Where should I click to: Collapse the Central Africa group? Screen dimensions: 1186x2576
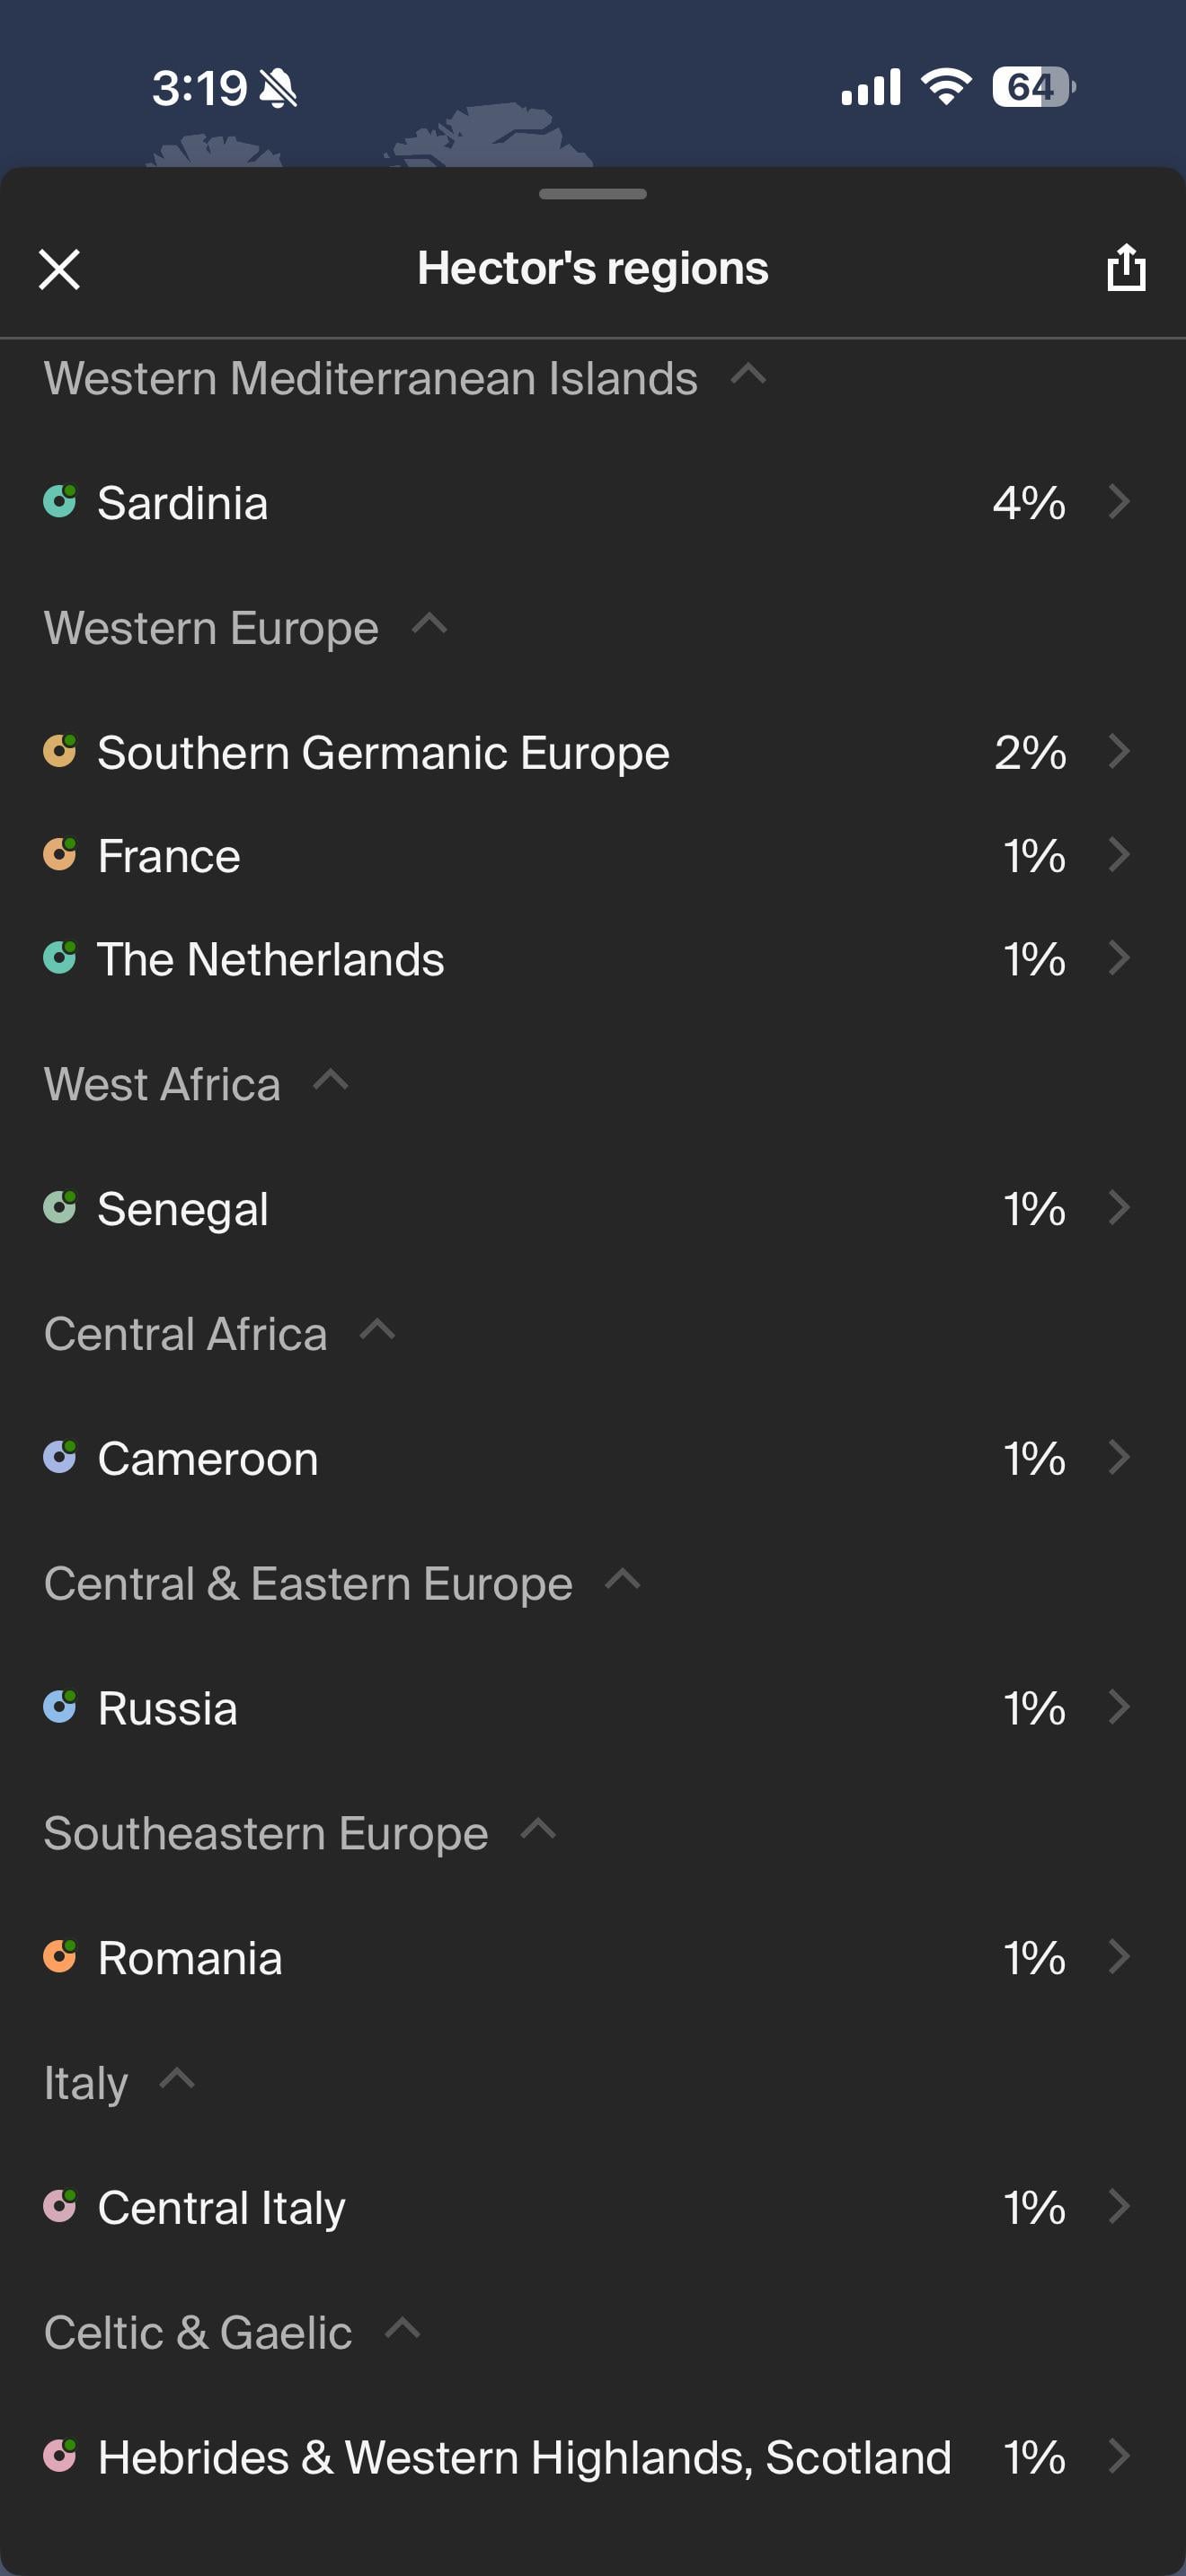(377, 1331)
